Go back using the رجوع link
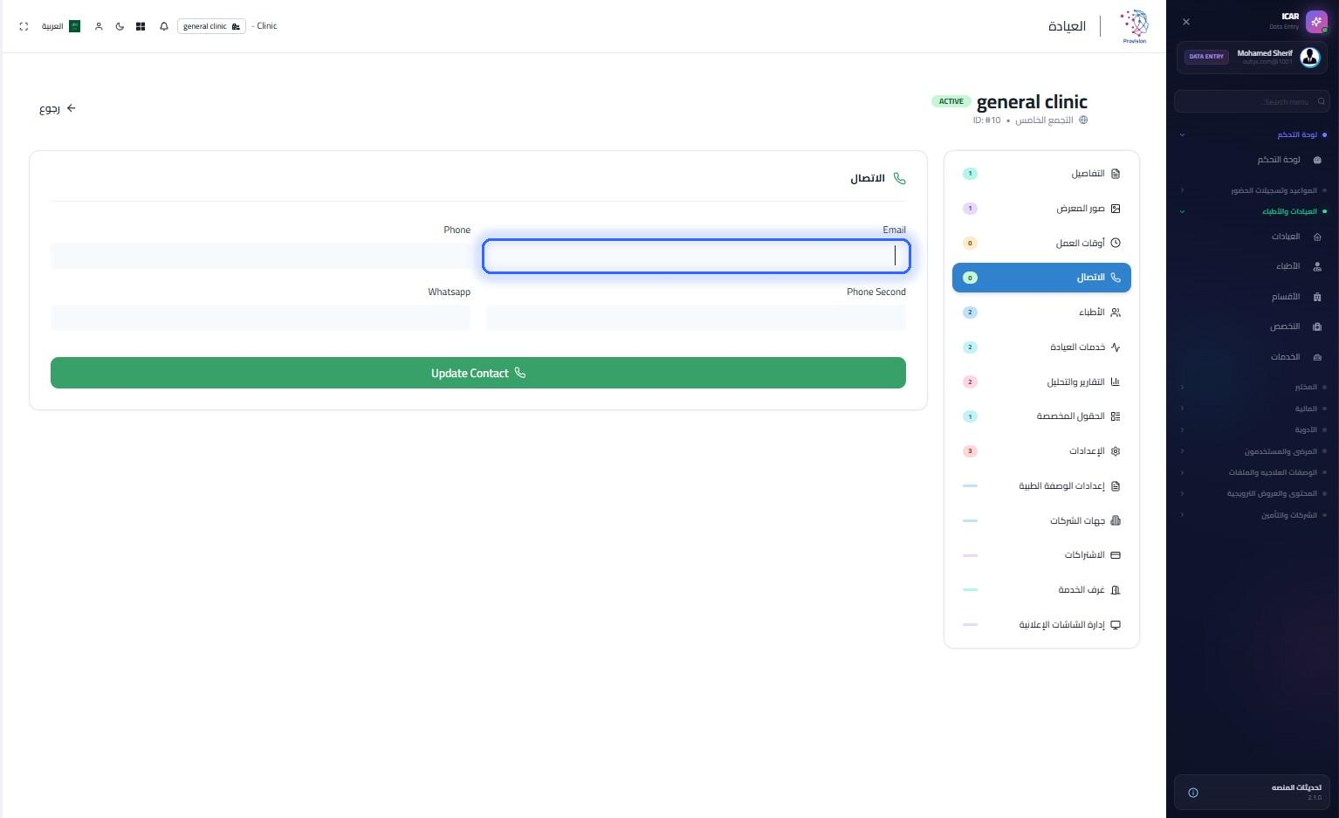The height and width of the screenshot is (818, 1339). point(58,108)
